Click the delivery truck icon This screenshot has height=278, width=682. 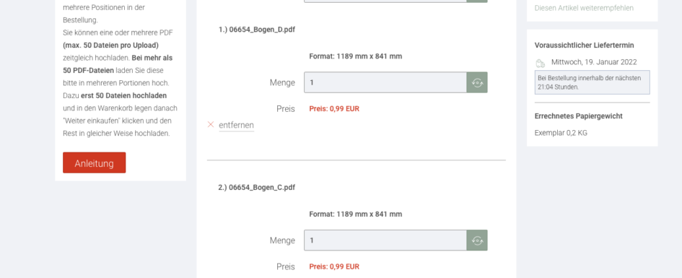[x=541, y=63]
